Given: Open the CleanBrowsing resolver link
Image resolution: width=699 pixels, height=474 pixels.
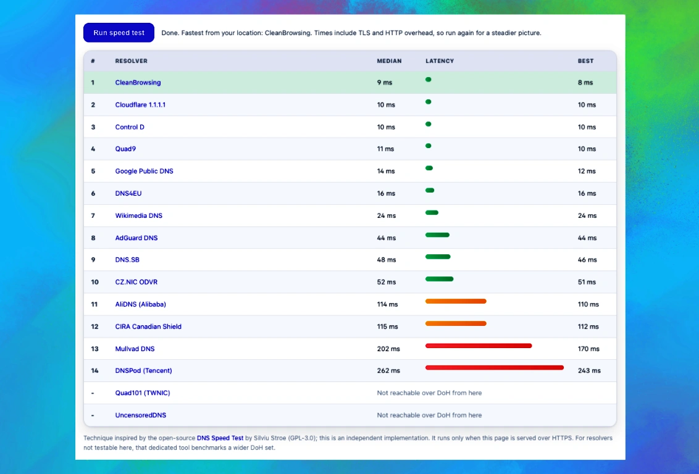Looking at the screenshot, I should 138,83.
